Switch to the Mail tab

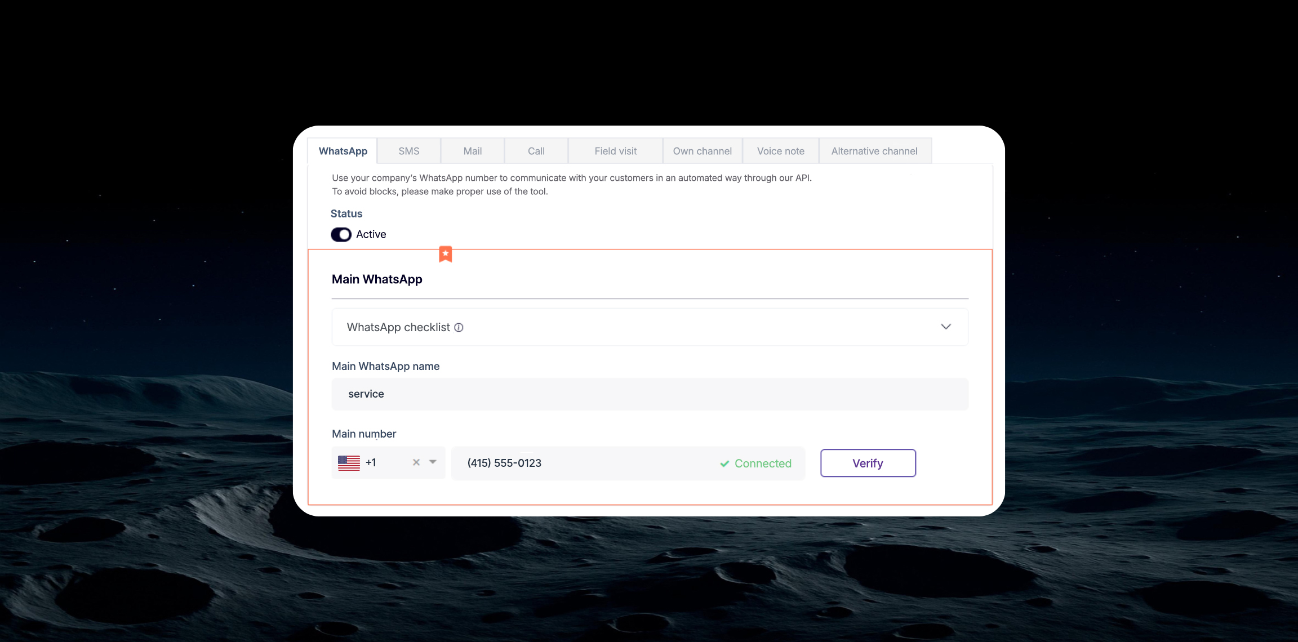click(x=472, y=151)
